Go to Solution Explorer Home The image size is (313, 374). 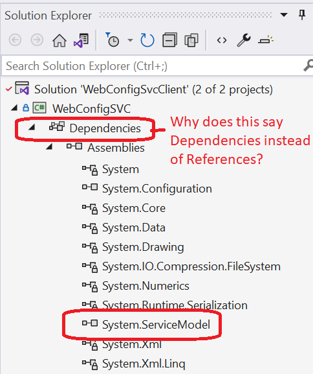click(x=59, y=40)
